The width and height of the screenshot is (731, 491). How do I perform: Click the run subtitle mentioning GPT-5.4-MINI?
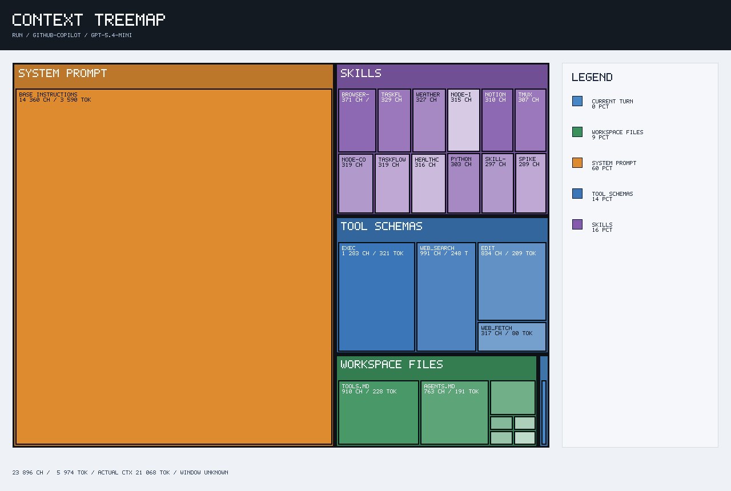[x=72, y=35]
